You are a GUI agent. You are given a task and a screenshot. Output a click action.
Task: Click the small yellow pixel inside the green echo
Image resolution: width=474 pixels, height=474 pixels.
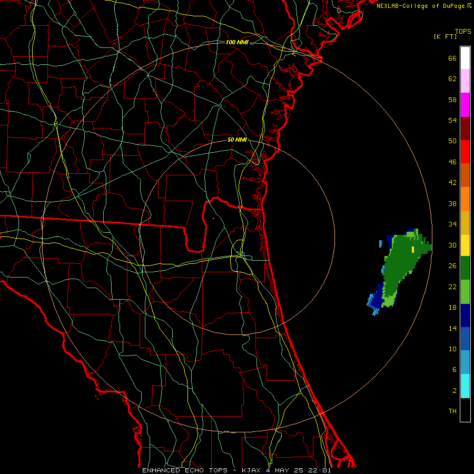click(x=413, y=250)
